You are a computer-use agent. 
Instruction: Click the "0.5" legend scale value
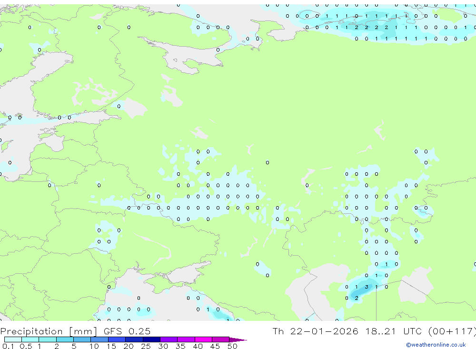pos(26,346)
